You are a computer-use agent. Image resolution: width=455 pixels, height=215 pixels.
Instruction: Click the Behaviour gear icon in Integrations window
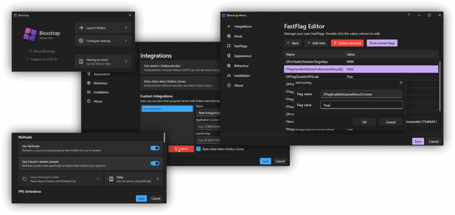tap(88, 83)
